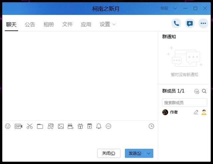Open the message history clock icon
Screen dimensions: 213x164
pyautogui.click(x=151, y=126)
